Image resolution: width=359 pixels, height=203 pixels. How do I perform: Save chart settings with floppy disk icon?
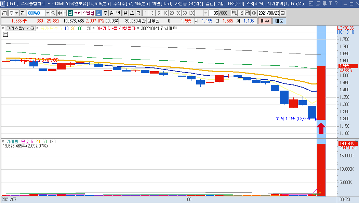coord(247,13)
